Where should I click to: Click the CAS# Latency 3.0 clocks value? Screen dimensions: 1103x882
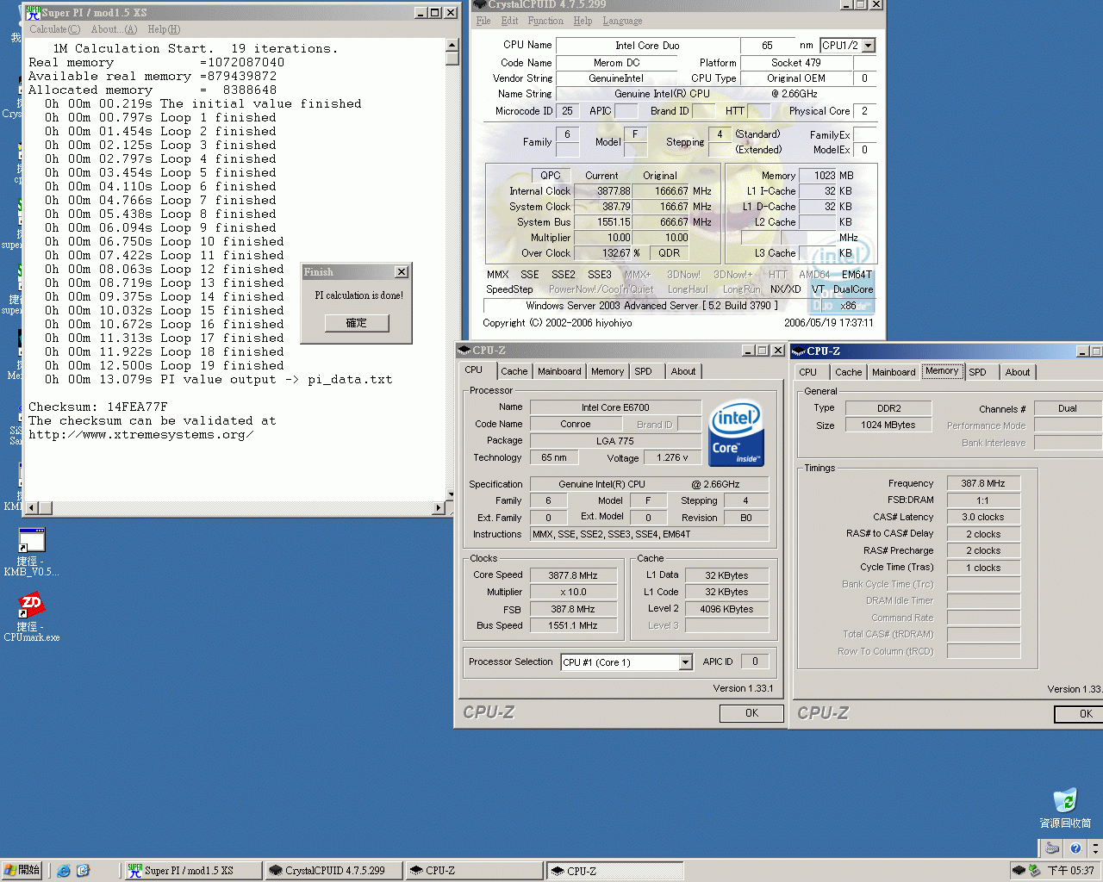(983, 518)
